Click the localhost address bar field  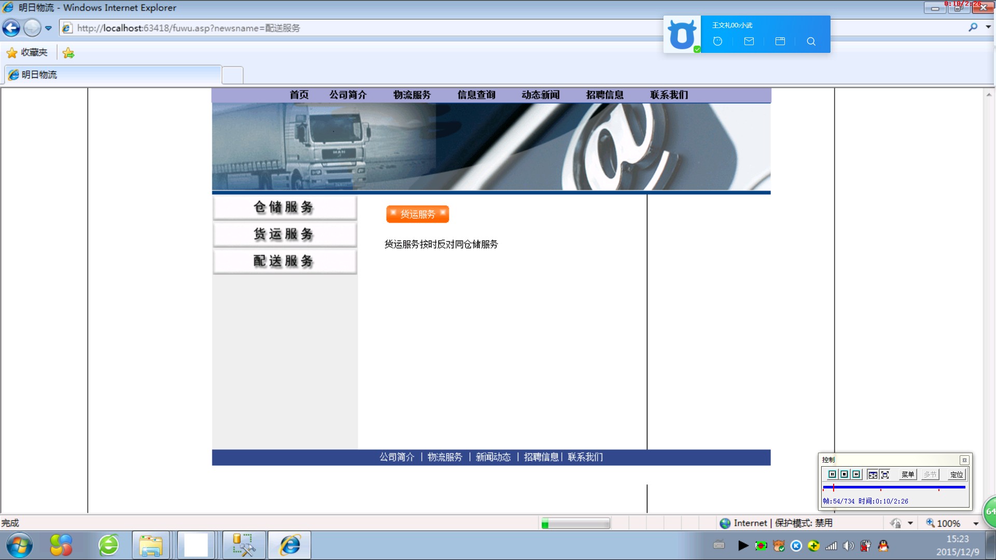click(358, 28)
